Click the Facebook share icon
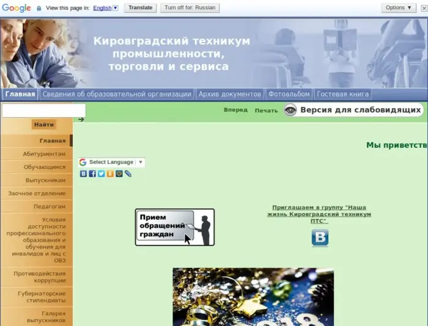Image resolution: width=428 pixels, height=326 pixels. pyautogui.click(x=92, y=174)
